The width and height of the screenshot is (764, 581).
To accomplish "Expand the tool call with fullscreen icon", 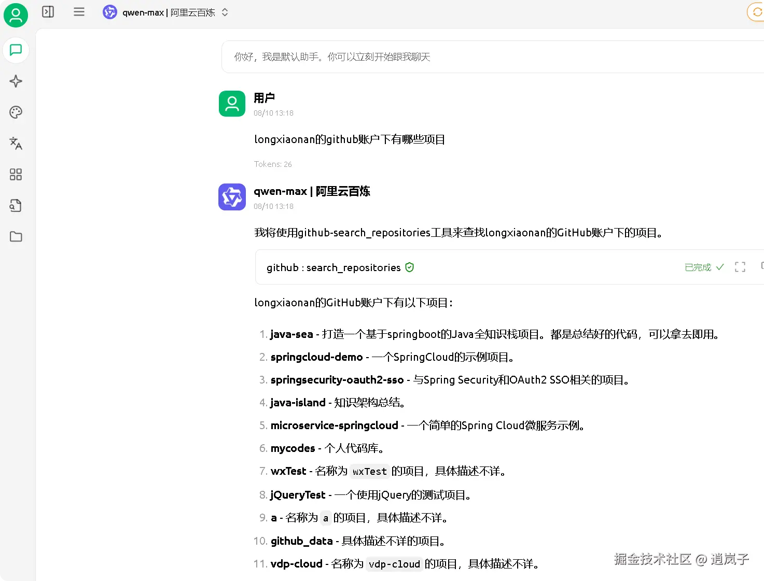I will coord(740,267).
